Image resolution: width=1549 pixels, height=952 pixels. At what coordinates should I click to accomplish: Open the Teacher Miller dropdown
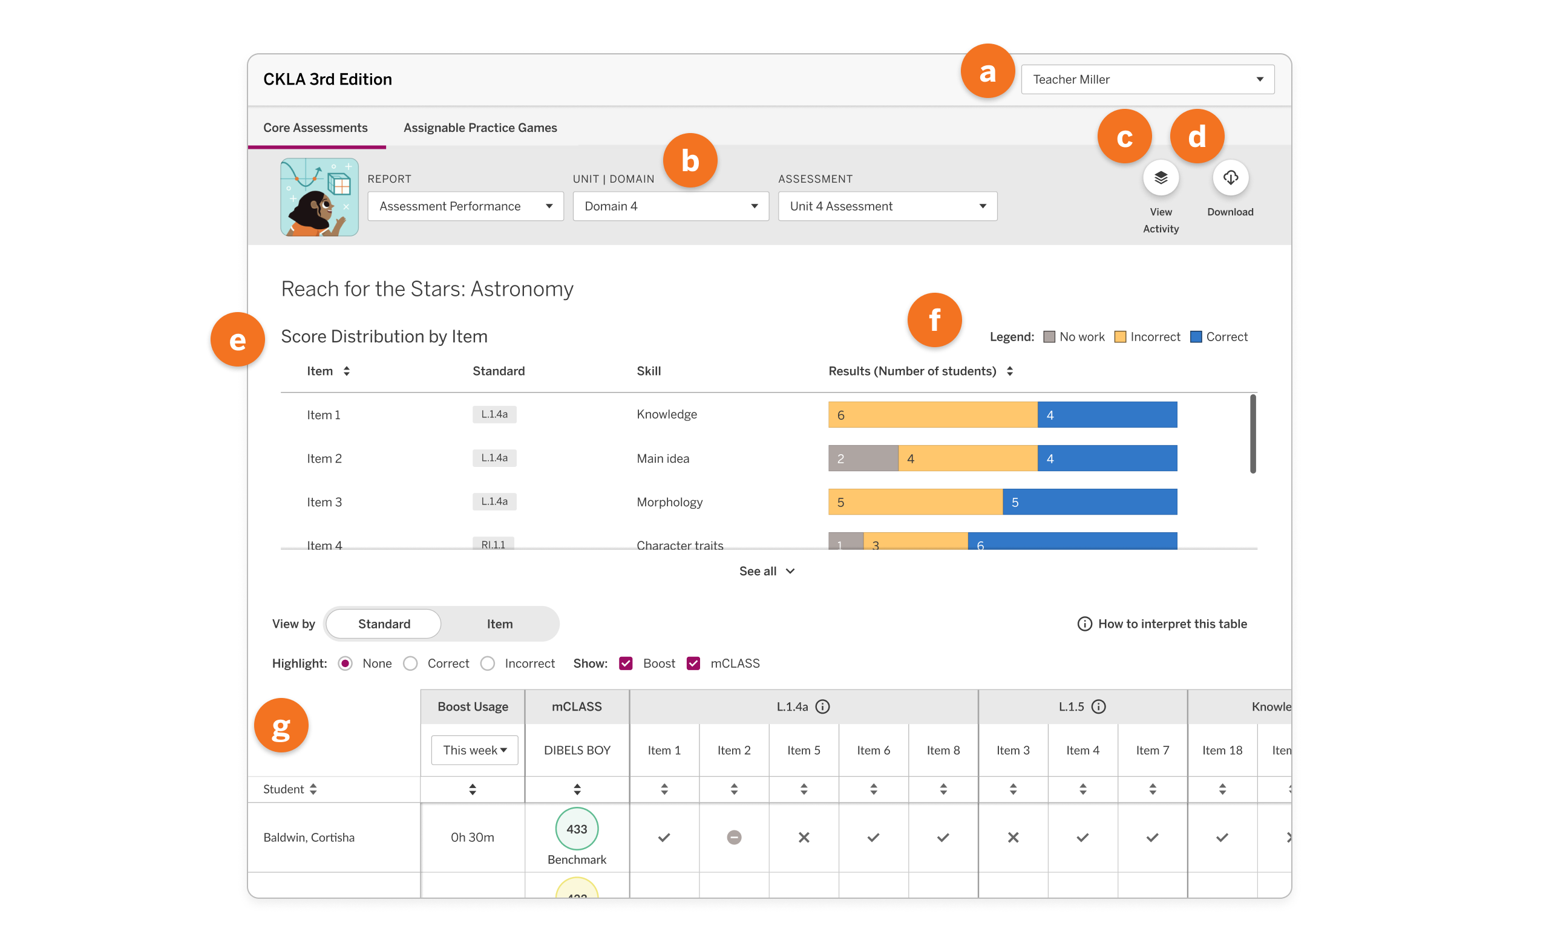tap(1147, 79)
